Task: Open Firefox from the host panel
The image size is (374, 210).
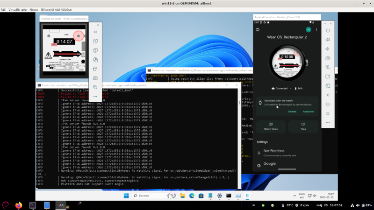Action: click(x=19, y=205)
